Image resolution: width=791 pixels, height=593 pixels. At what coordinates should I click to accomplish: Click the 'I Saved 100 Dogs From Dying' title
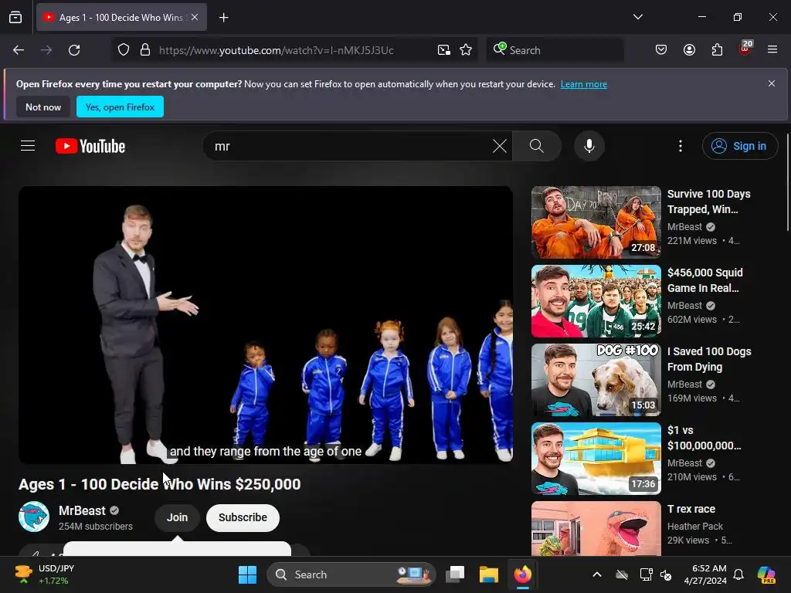pyautogui.click(x=709, y=359)
